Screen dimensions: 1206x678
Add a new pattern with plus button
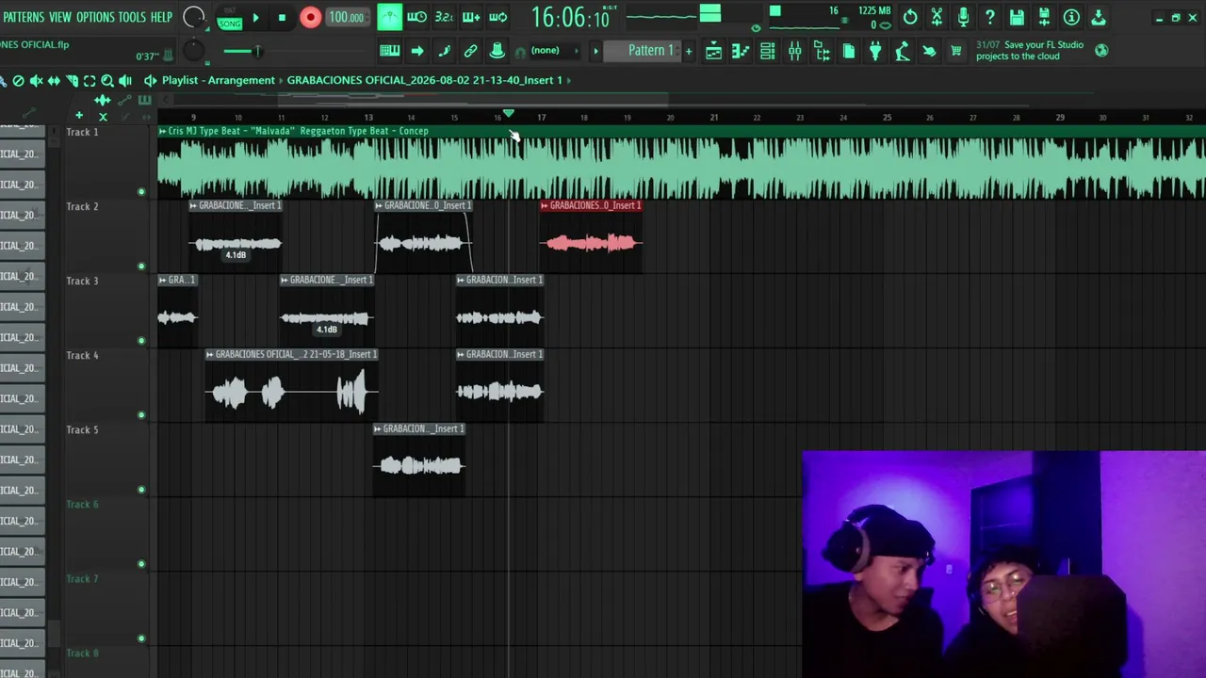click(689, 51)
